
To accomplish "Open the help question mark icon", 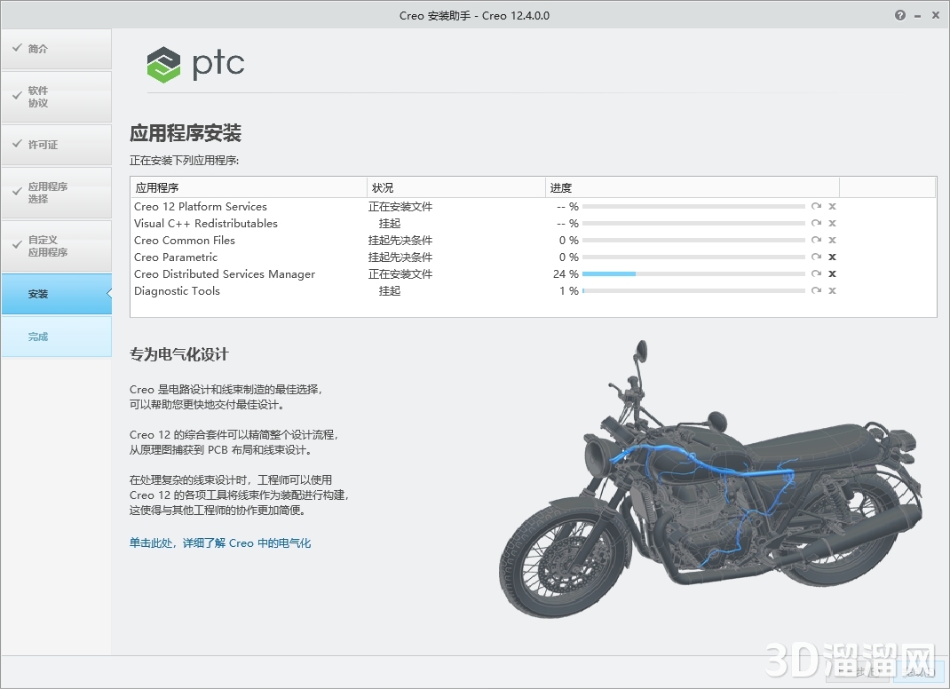I will [x=899, y=15].
